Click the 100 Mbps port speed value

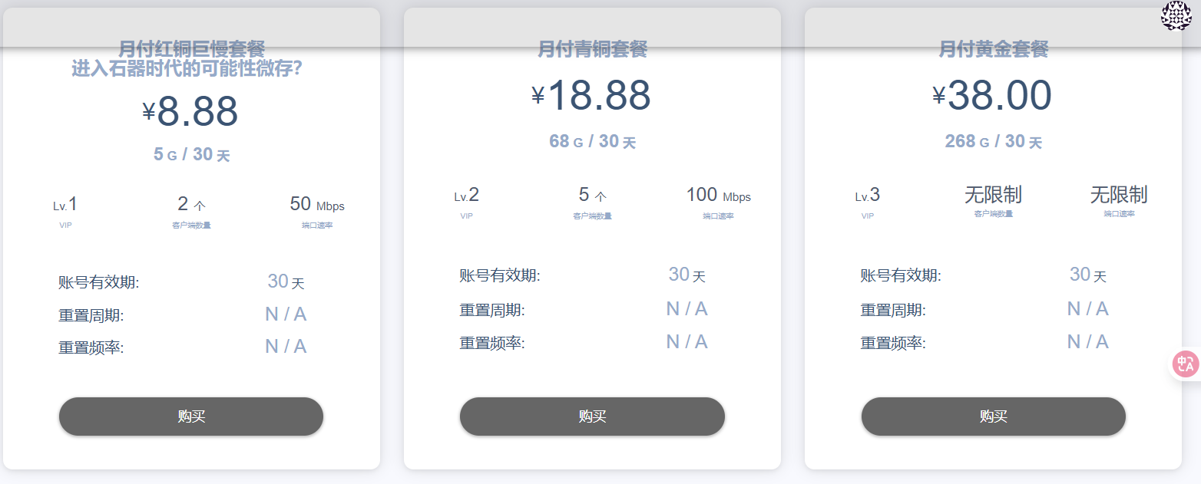tap(719, 196)
